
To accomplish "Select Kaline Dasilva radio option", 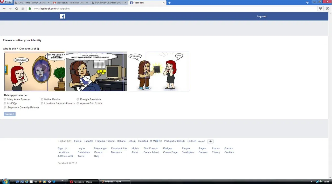I will click(42, 99).
